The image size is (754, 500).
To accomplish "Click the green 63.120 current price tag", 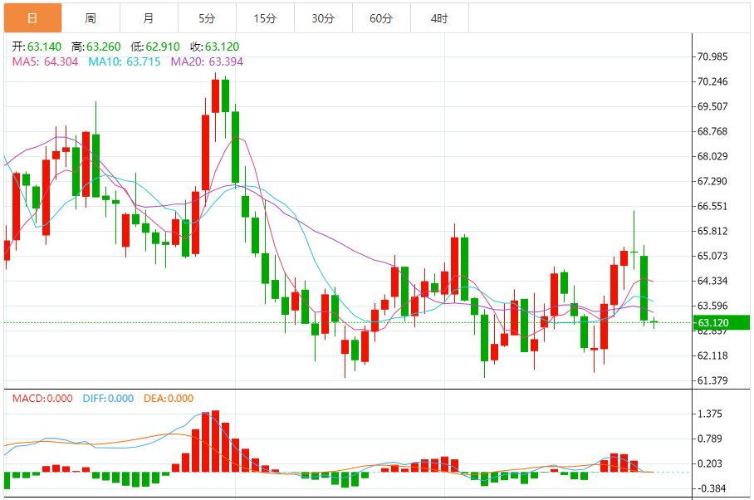I will coord(721,323).
